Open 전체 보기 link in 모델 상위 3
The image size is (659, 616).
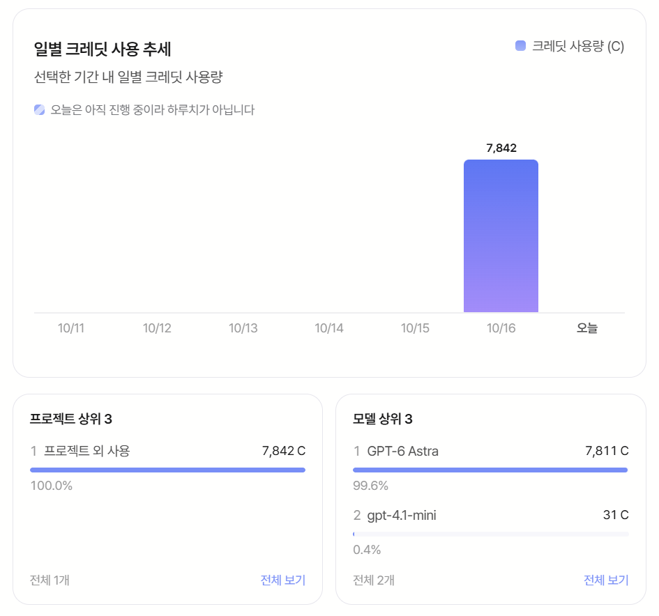tap(606, 580)
